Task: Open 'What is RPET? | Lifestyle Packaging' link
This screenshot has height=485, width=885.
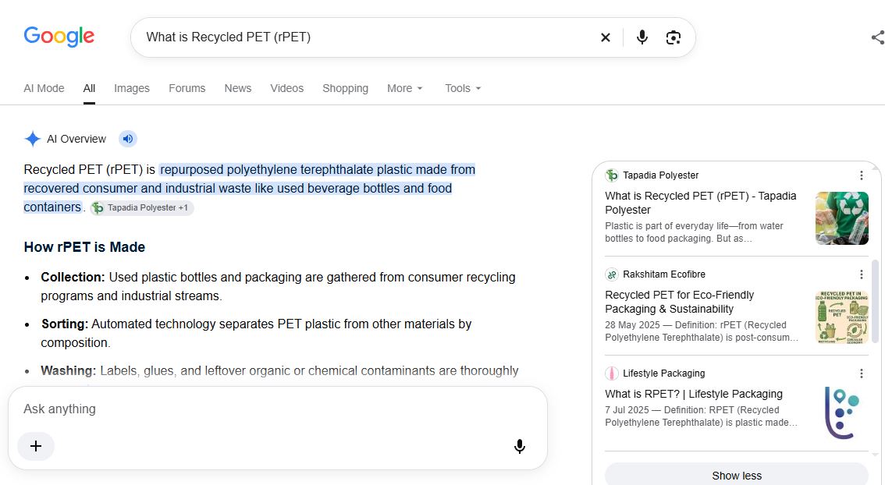Action: [x=694, y=394]
